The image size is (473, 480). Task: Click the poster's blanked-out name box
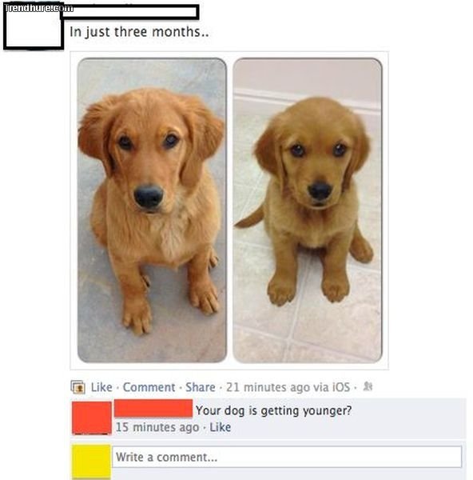click(130, 12)
